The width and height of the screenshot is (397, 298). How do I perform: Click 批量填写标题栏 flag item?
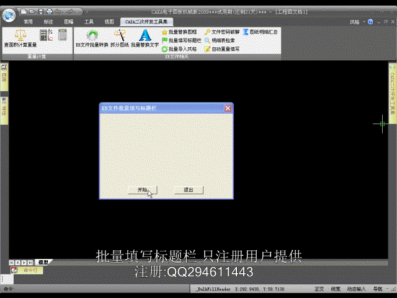(182, 40)
